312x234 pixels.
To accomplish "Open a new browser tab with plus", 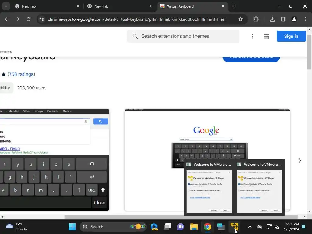I will pos(234,6).
